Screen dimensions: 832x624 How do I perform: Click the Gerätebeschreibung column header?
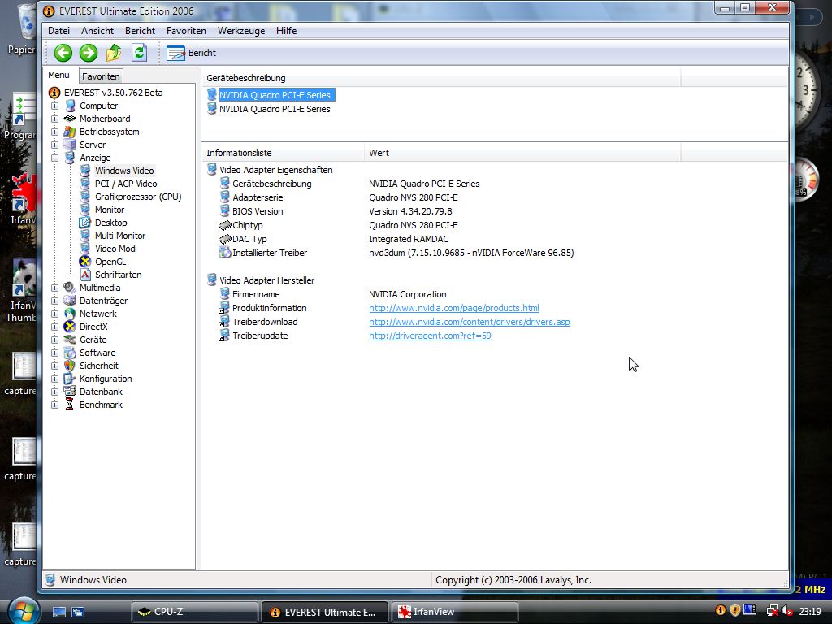[441, 78]
